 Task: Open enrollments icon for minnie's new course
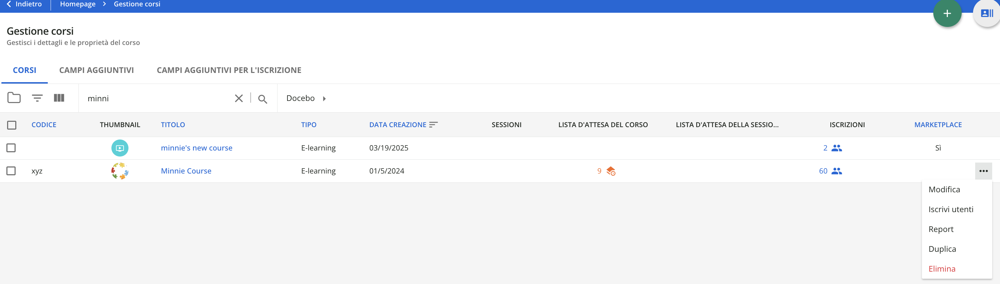point(836,148)
